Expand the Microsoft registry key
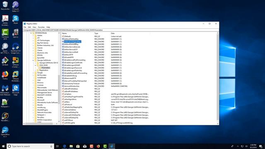 coord(33,100)
